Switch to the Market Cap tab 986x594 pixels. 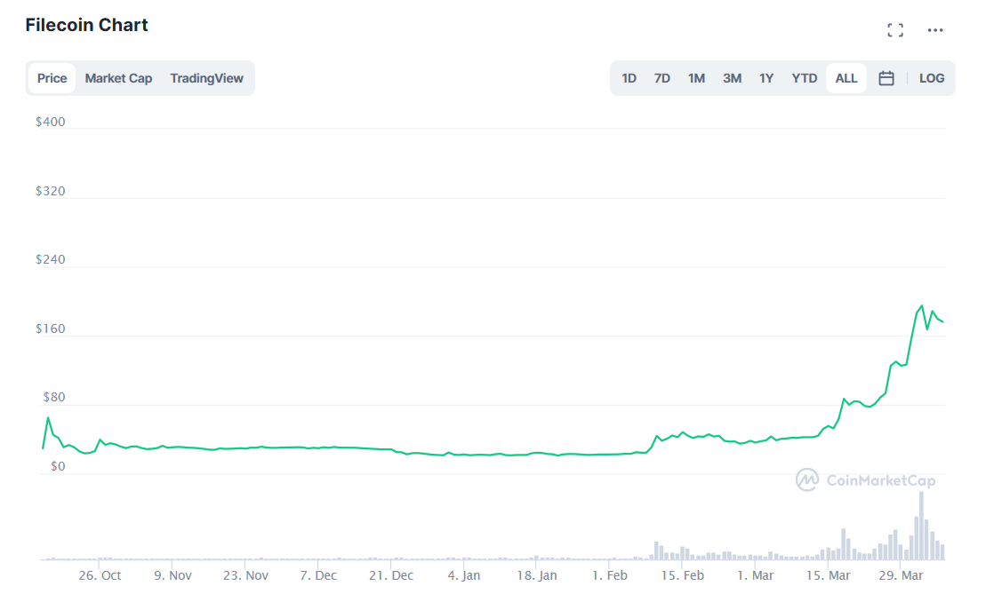point(118,78)
